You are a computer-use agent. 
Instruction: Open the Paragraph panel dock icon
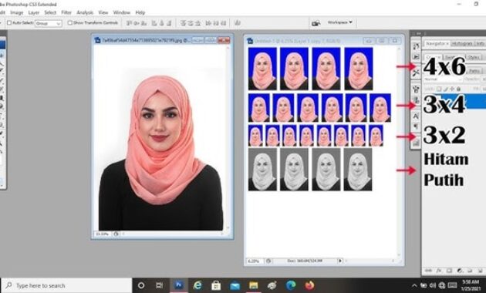click(416, 126)
